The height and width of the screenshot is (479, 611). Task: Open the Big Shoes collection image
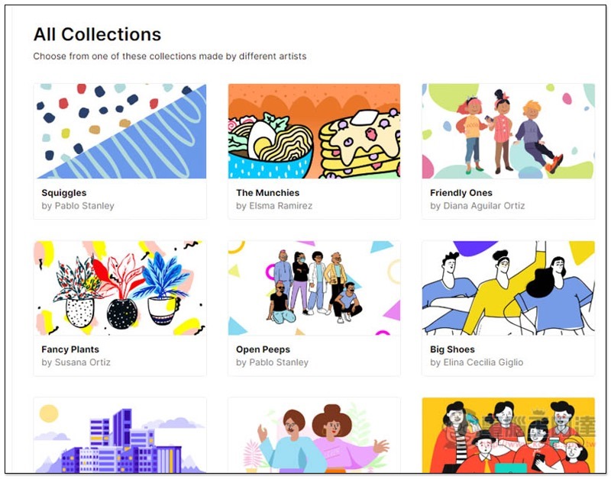point(508,288)
